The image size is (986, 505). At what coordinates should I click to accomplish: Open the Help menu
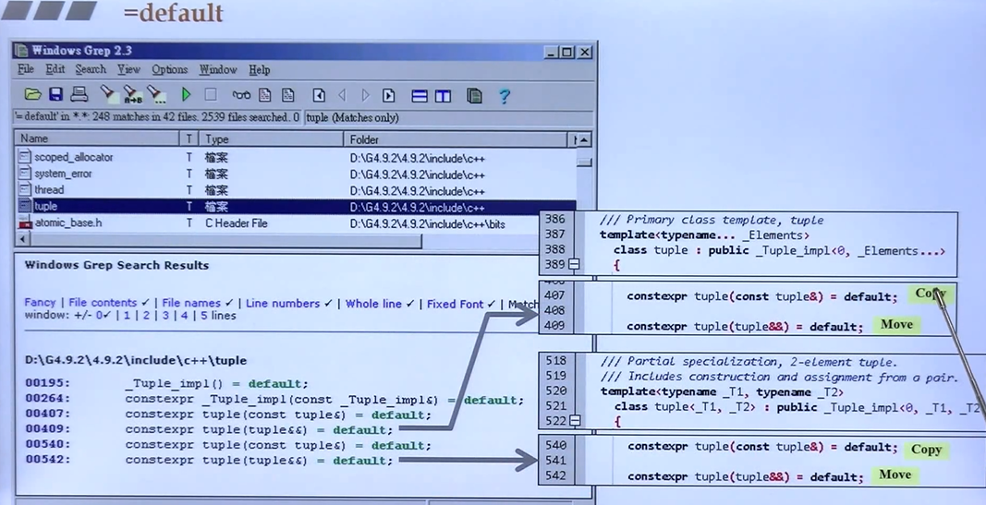pyautogui.click(x=259, y=70)
